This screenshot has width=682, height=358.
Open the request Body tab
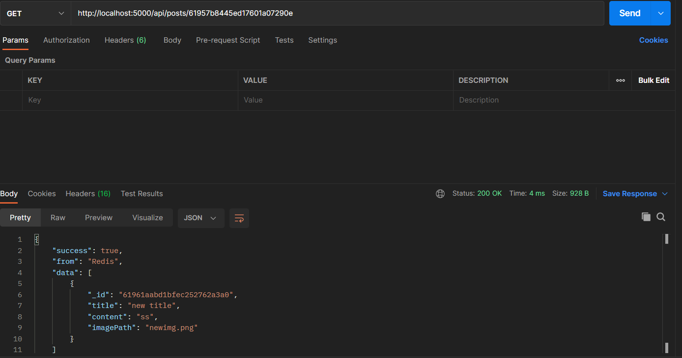(172, 40)
